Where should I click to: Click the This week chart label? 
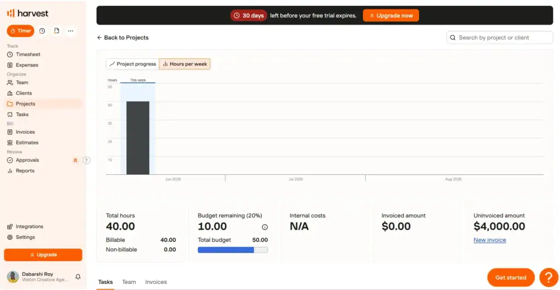(138, 80)
